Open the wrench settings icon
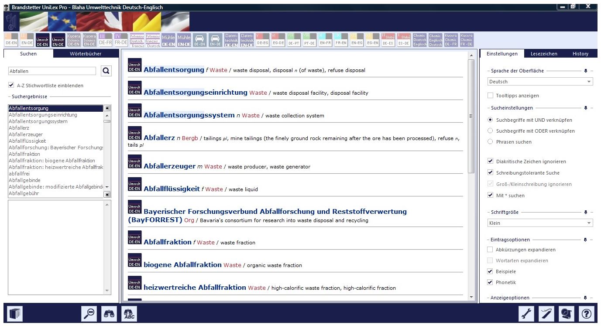 pos(526,314)
